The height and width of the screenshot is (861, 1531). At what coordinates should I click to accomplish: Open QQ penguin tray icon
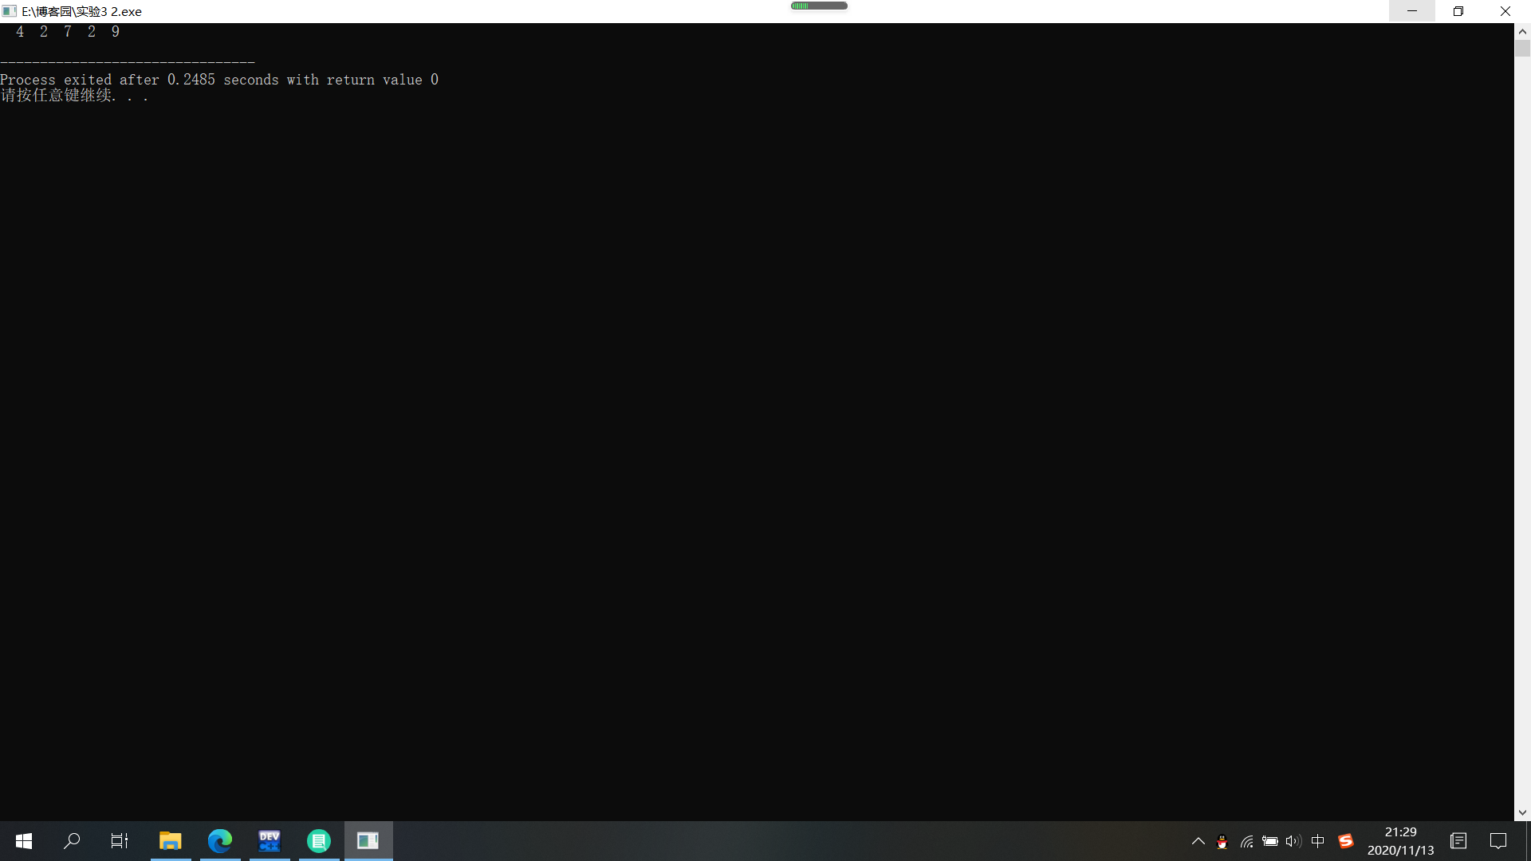coord(1222,841)
